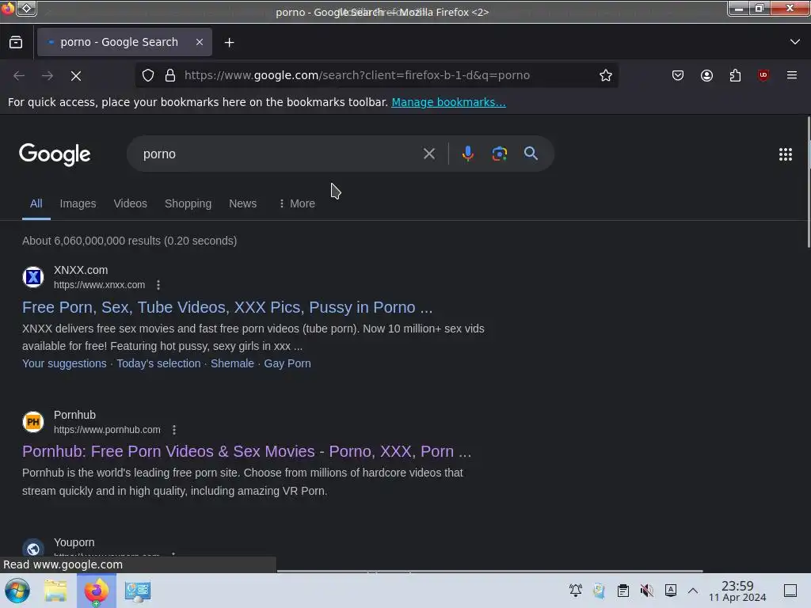This screenshot has height=608, width=811.
Task: Click the https://www.pornhub.com result URL
Action: tap(107, 430)
